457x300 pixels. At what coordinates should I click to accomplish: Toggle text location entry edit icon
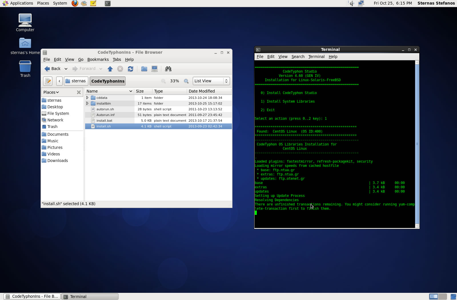coord(48,81)
